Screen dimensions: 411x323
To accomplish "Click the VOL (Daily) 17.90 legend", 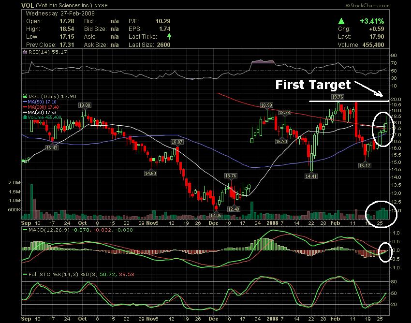I will [x=52, y=97].
